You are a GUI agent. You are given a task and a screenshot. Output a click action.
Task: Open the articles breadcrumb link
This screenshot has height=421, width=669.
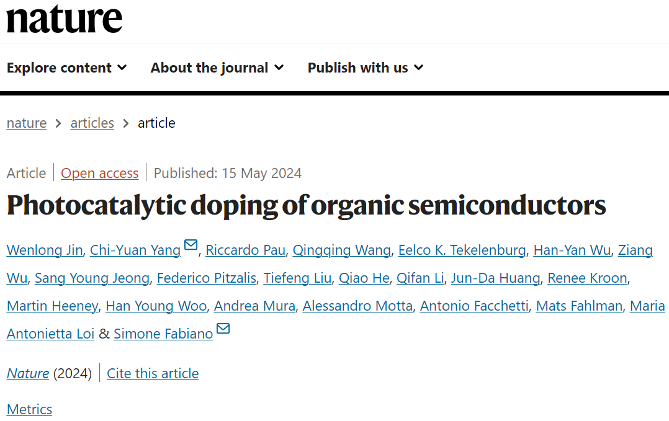[x=92, y=123]
